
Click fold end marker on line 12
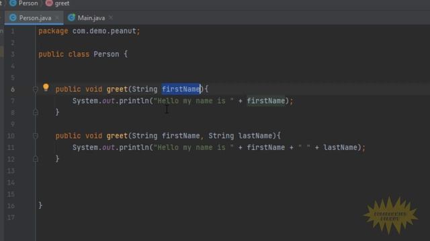[x=36, y=159]
